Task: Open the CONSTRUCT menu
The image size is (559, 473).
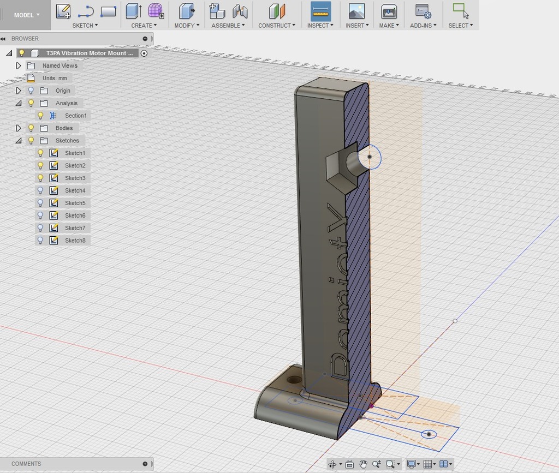Action: (277, 26)
